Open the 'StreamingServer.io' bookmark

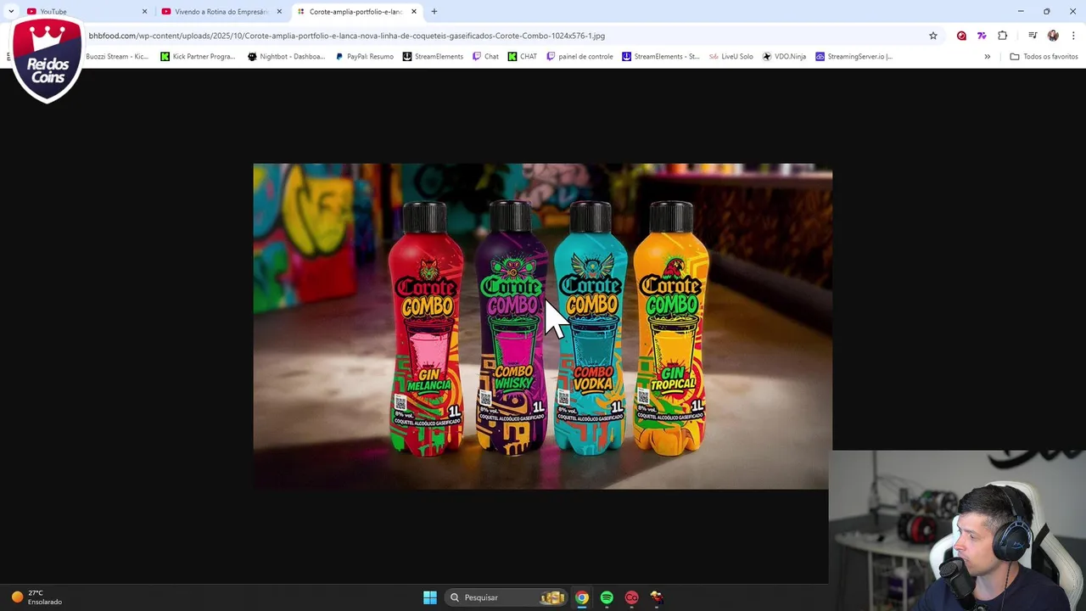[854, 56]
